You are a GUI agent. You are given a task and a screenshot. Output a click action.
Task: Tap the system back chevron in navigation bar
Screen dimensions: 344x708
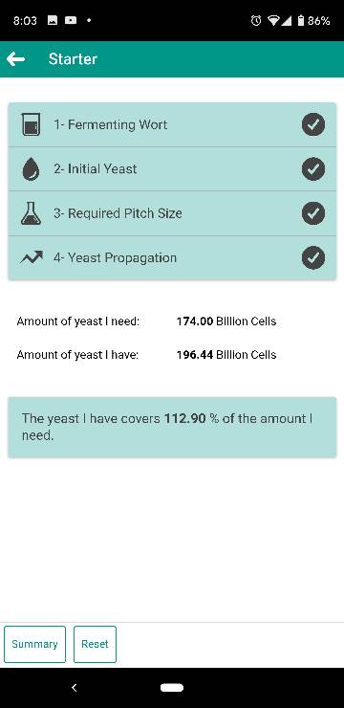[75, 688]
